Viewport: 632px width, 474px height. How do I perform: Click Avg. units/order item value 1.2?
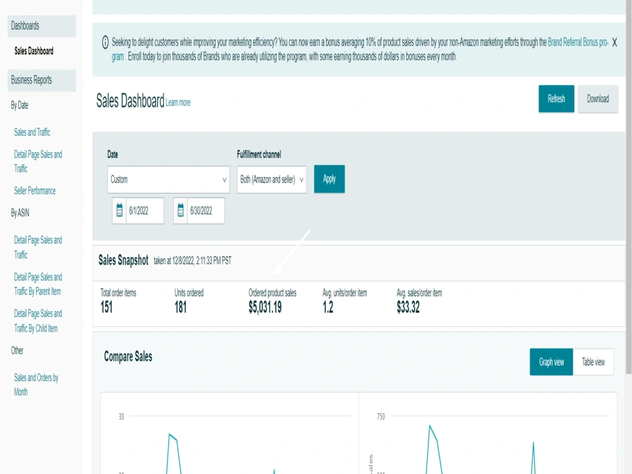[x=328, y=308]
